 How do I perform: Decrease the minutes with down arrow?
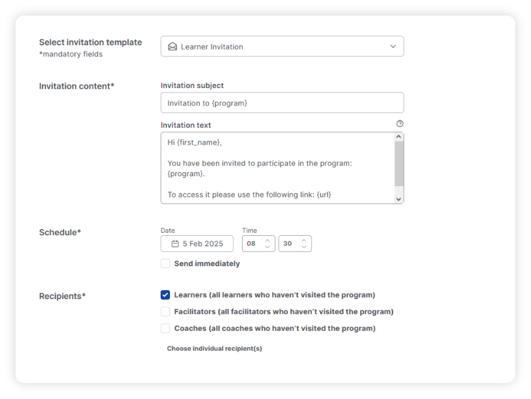click(x=304, y=247)
